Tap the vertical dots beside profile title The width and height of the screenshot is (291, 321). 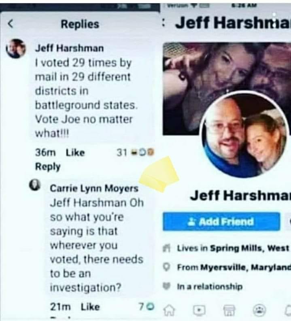pos(164,23)
